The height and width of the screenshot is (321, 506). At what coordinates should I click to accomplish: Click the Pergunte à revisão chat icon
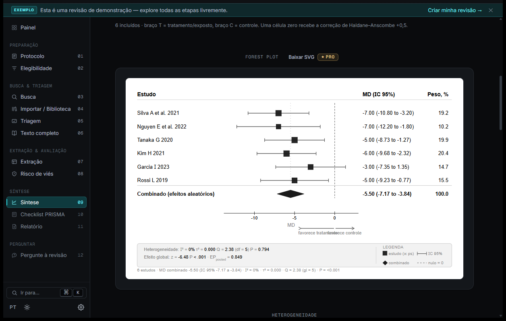click(x=14, y=255)
